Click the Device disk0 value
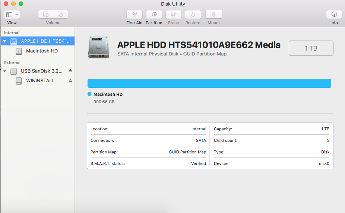The width and height of the screenshot is (345, 213). (x=324, y=163)
